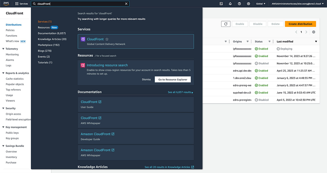327x173 pixels.
Task: Open the Services grid menu
Action: tap(21, 4)
